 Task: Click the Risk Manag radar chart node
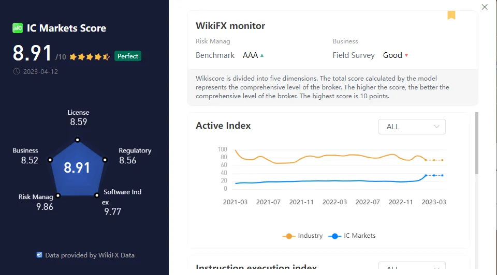pyautogui.click(x=58, y=195)
